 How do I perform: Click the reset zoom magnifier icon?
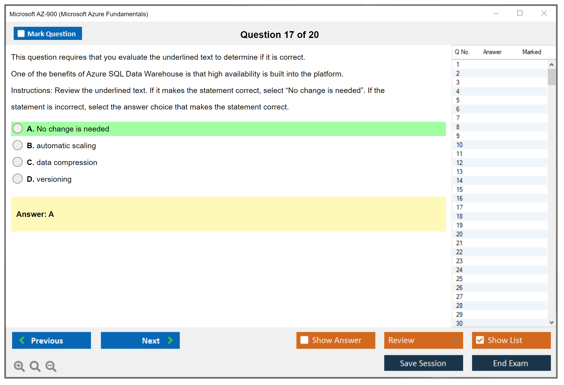pos(35,366)
